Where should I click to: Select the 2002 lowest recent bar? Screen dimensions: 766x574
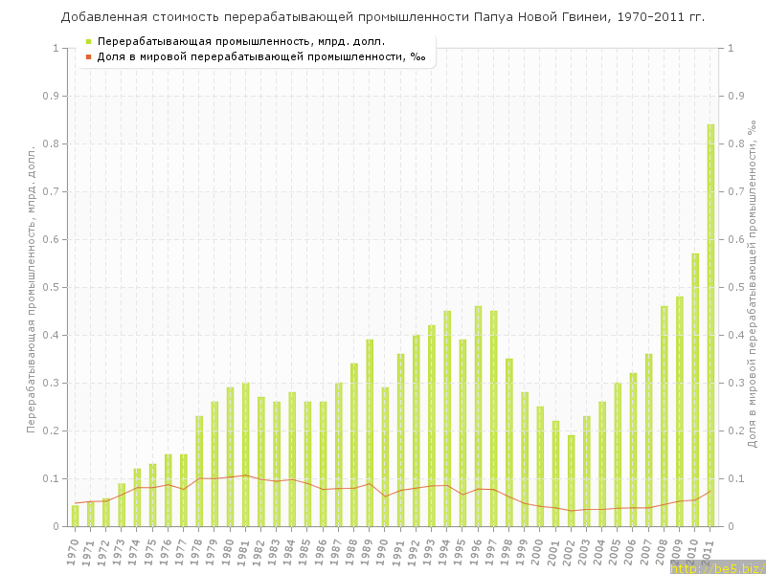(571, 480)
